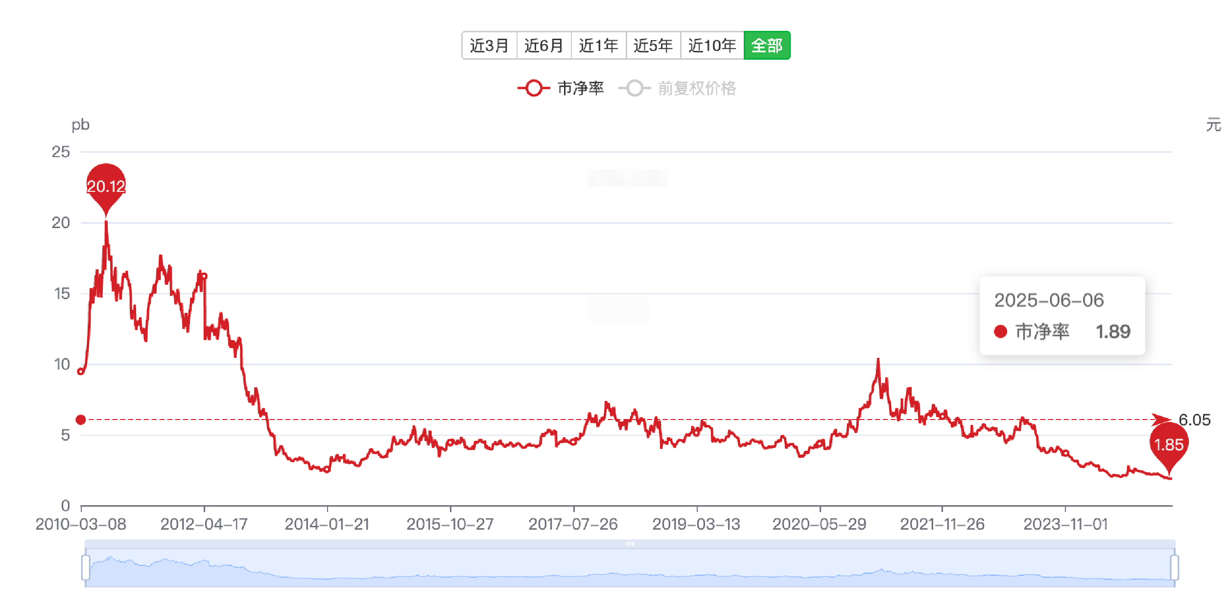Click the 15 y-axis tick label
The height and width of the screenshot is (608, 1226).
pos(62,294)
